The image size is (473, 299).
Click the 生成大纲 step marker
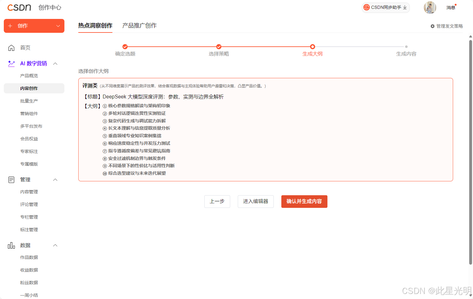(313, 47)
